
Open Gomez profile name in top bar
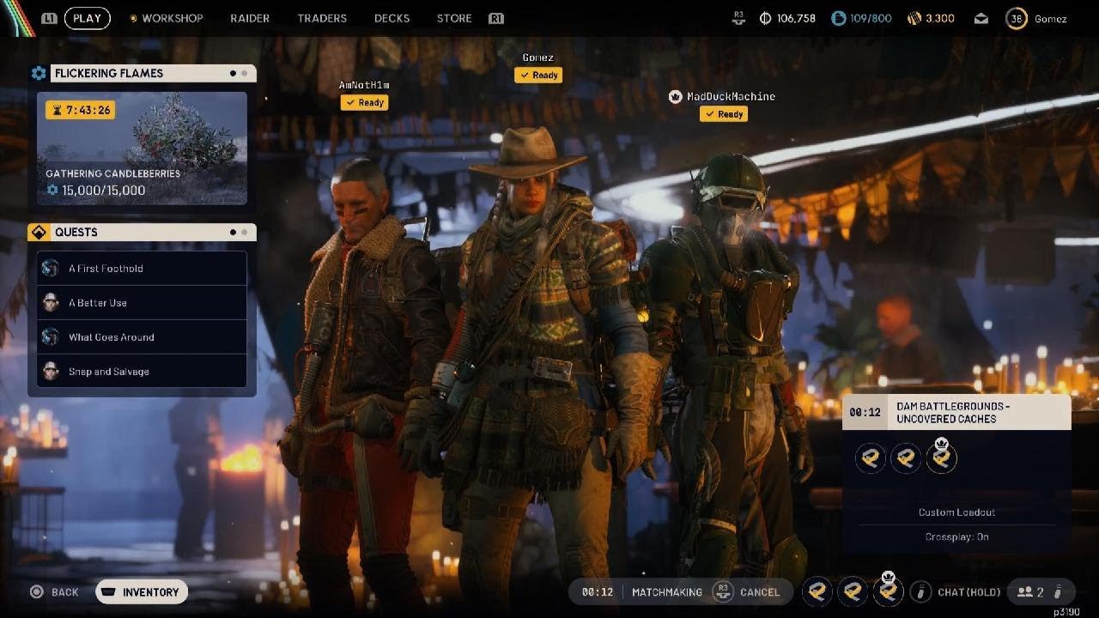pyautogui.click(x=1050, y=18)
